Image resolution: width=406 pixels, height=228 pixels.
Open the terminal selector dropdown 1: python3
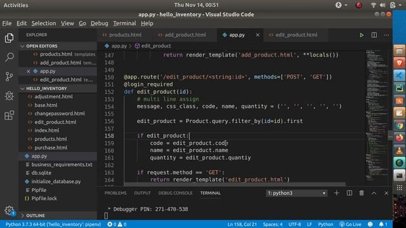tap(296, 193)
